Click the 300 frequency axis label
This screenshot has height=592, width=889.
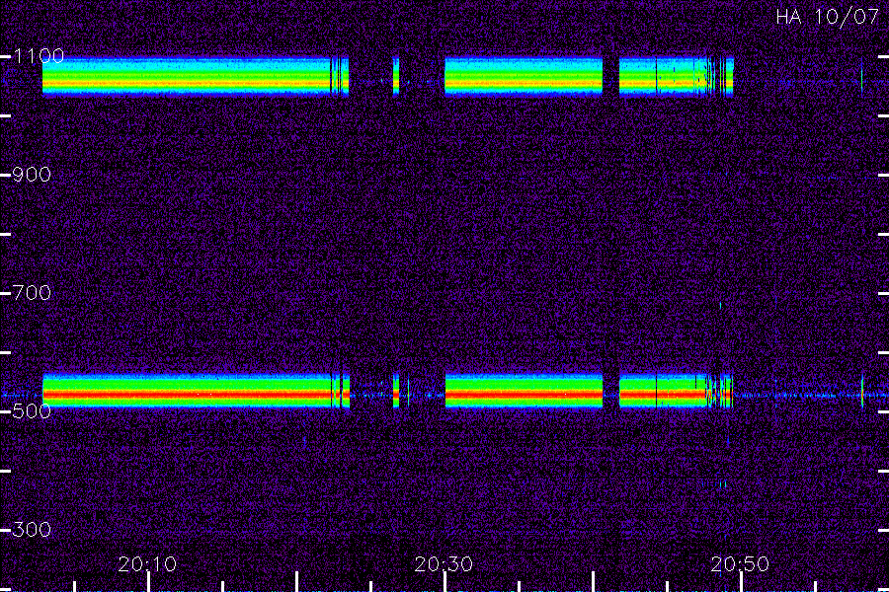pyautogui.click(x=32, y=530)
